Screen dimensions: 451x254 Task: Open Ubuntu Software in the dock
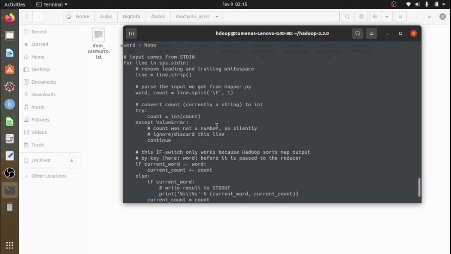coord(10,69)
